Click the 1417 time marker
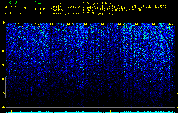This screenshot has width=178, height=113. coord(121,24)
